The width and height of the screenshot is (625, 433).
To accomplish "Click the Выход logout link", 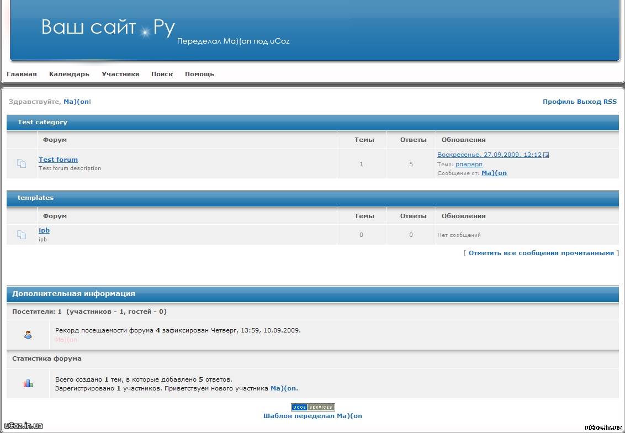I will (589, 102).
